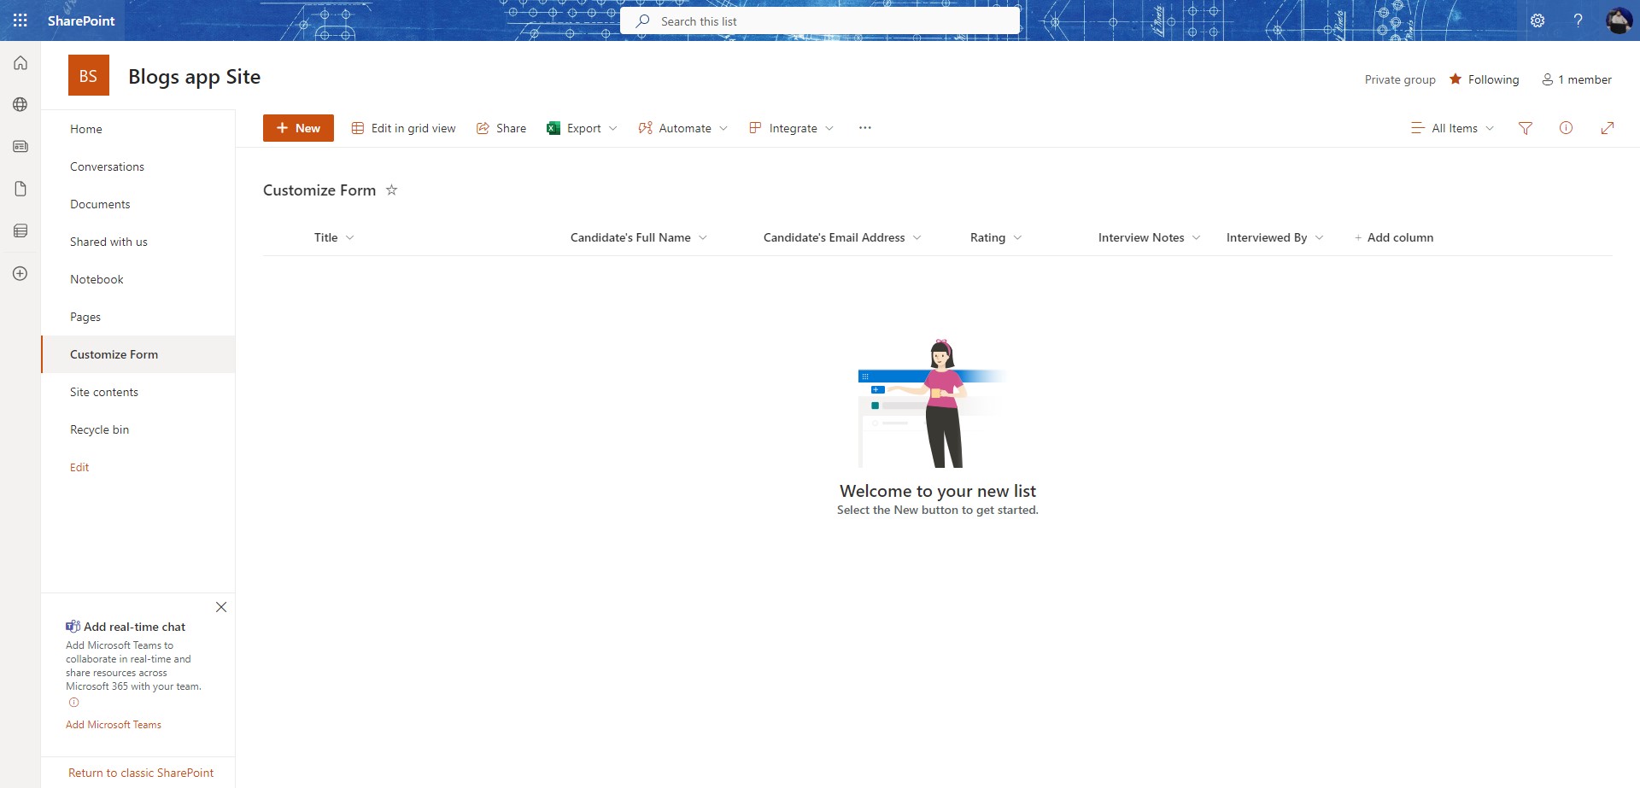Screen dimensions: 1640x788
Task: Select Site contents in the navigation
Action: (x=104, y=391)
